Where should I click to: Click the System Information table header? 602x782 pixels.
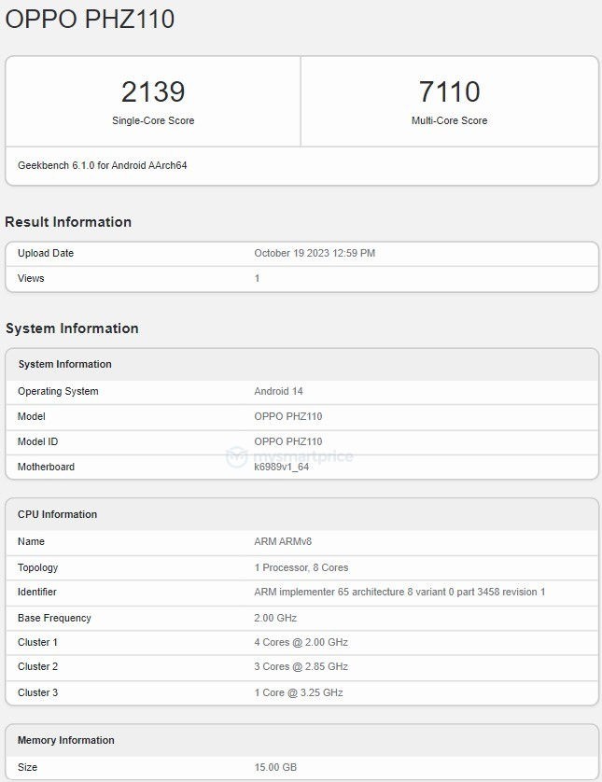[x=64, y=364]
